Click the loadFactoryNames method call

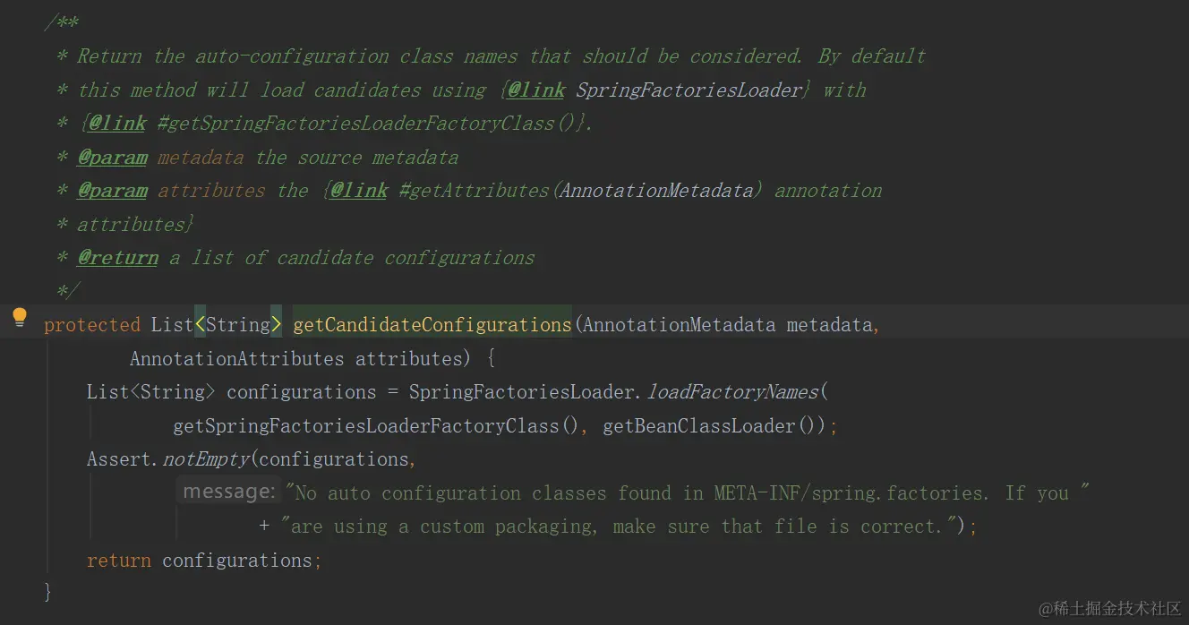click(731, 392)
